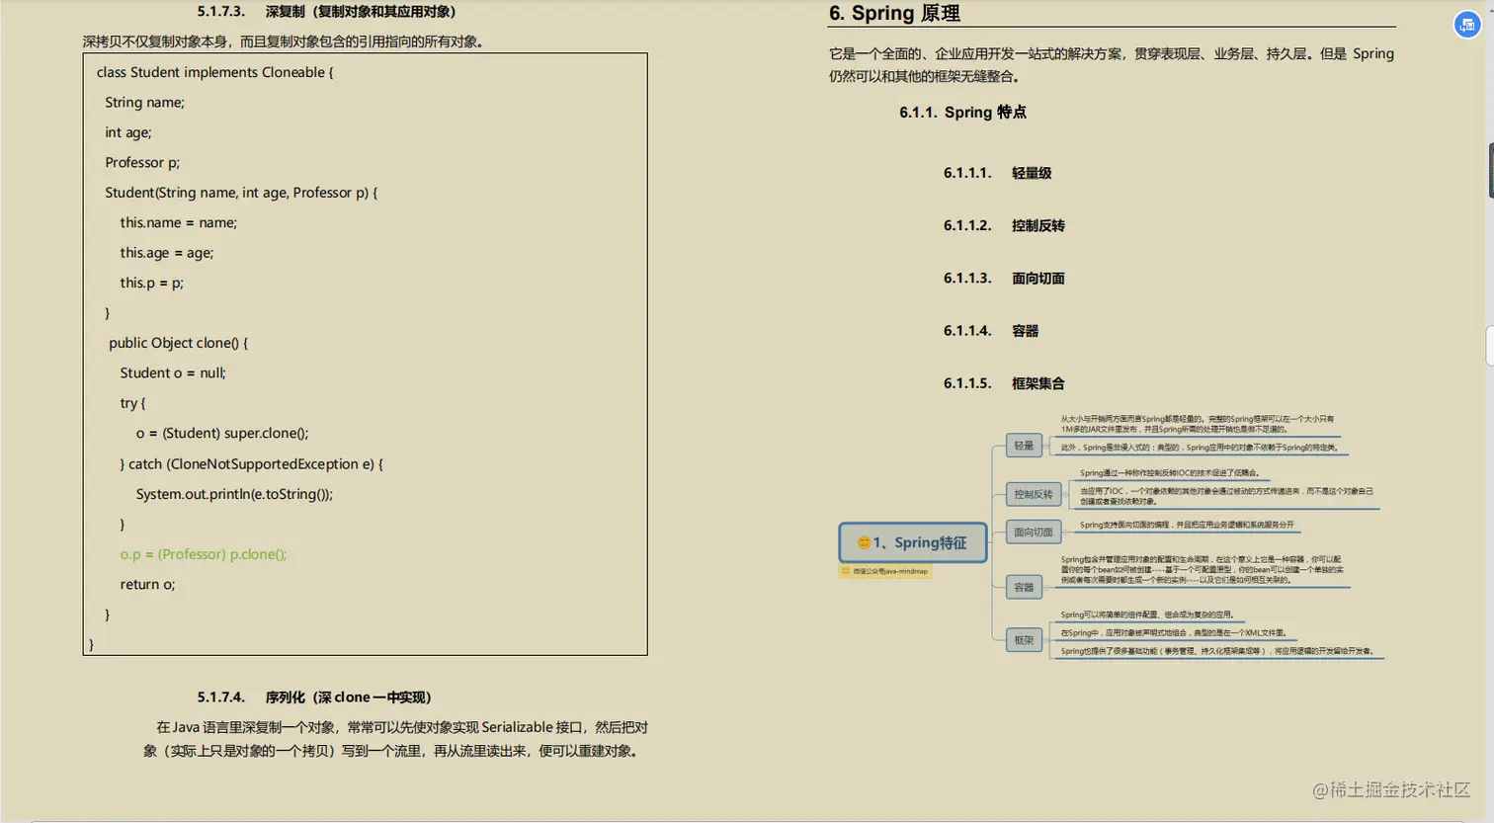Toggle the connector dot beside 面向切面
This screenshot has height=823, width=1494.
tap(1065, 533)
